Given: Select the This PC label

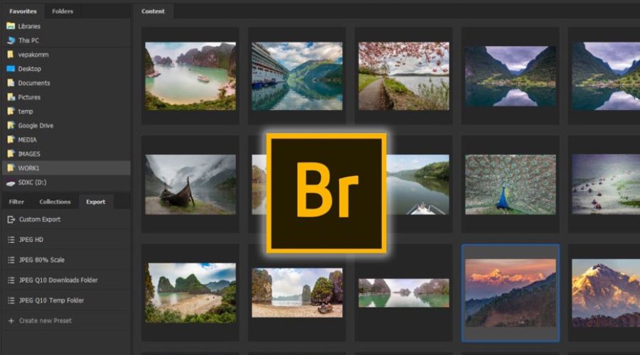Looking at the screenshot, I should [28, 40].
